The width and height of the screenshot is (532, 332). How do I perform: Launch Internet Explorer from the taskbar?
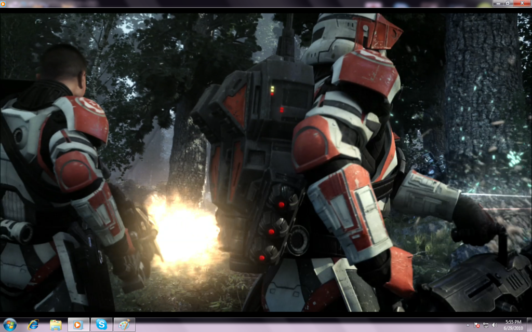[x=33, y=325]
